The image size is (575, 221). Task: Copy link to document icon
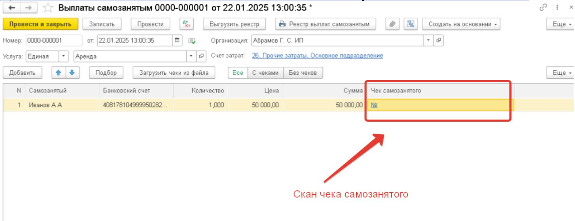pos(543,8)
